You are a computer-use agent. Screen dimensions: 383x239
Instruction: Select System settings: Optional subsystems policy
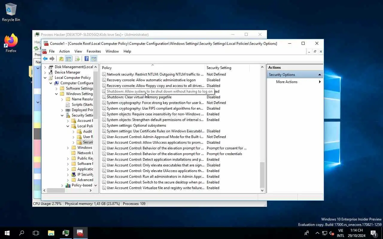pos(136,125)
